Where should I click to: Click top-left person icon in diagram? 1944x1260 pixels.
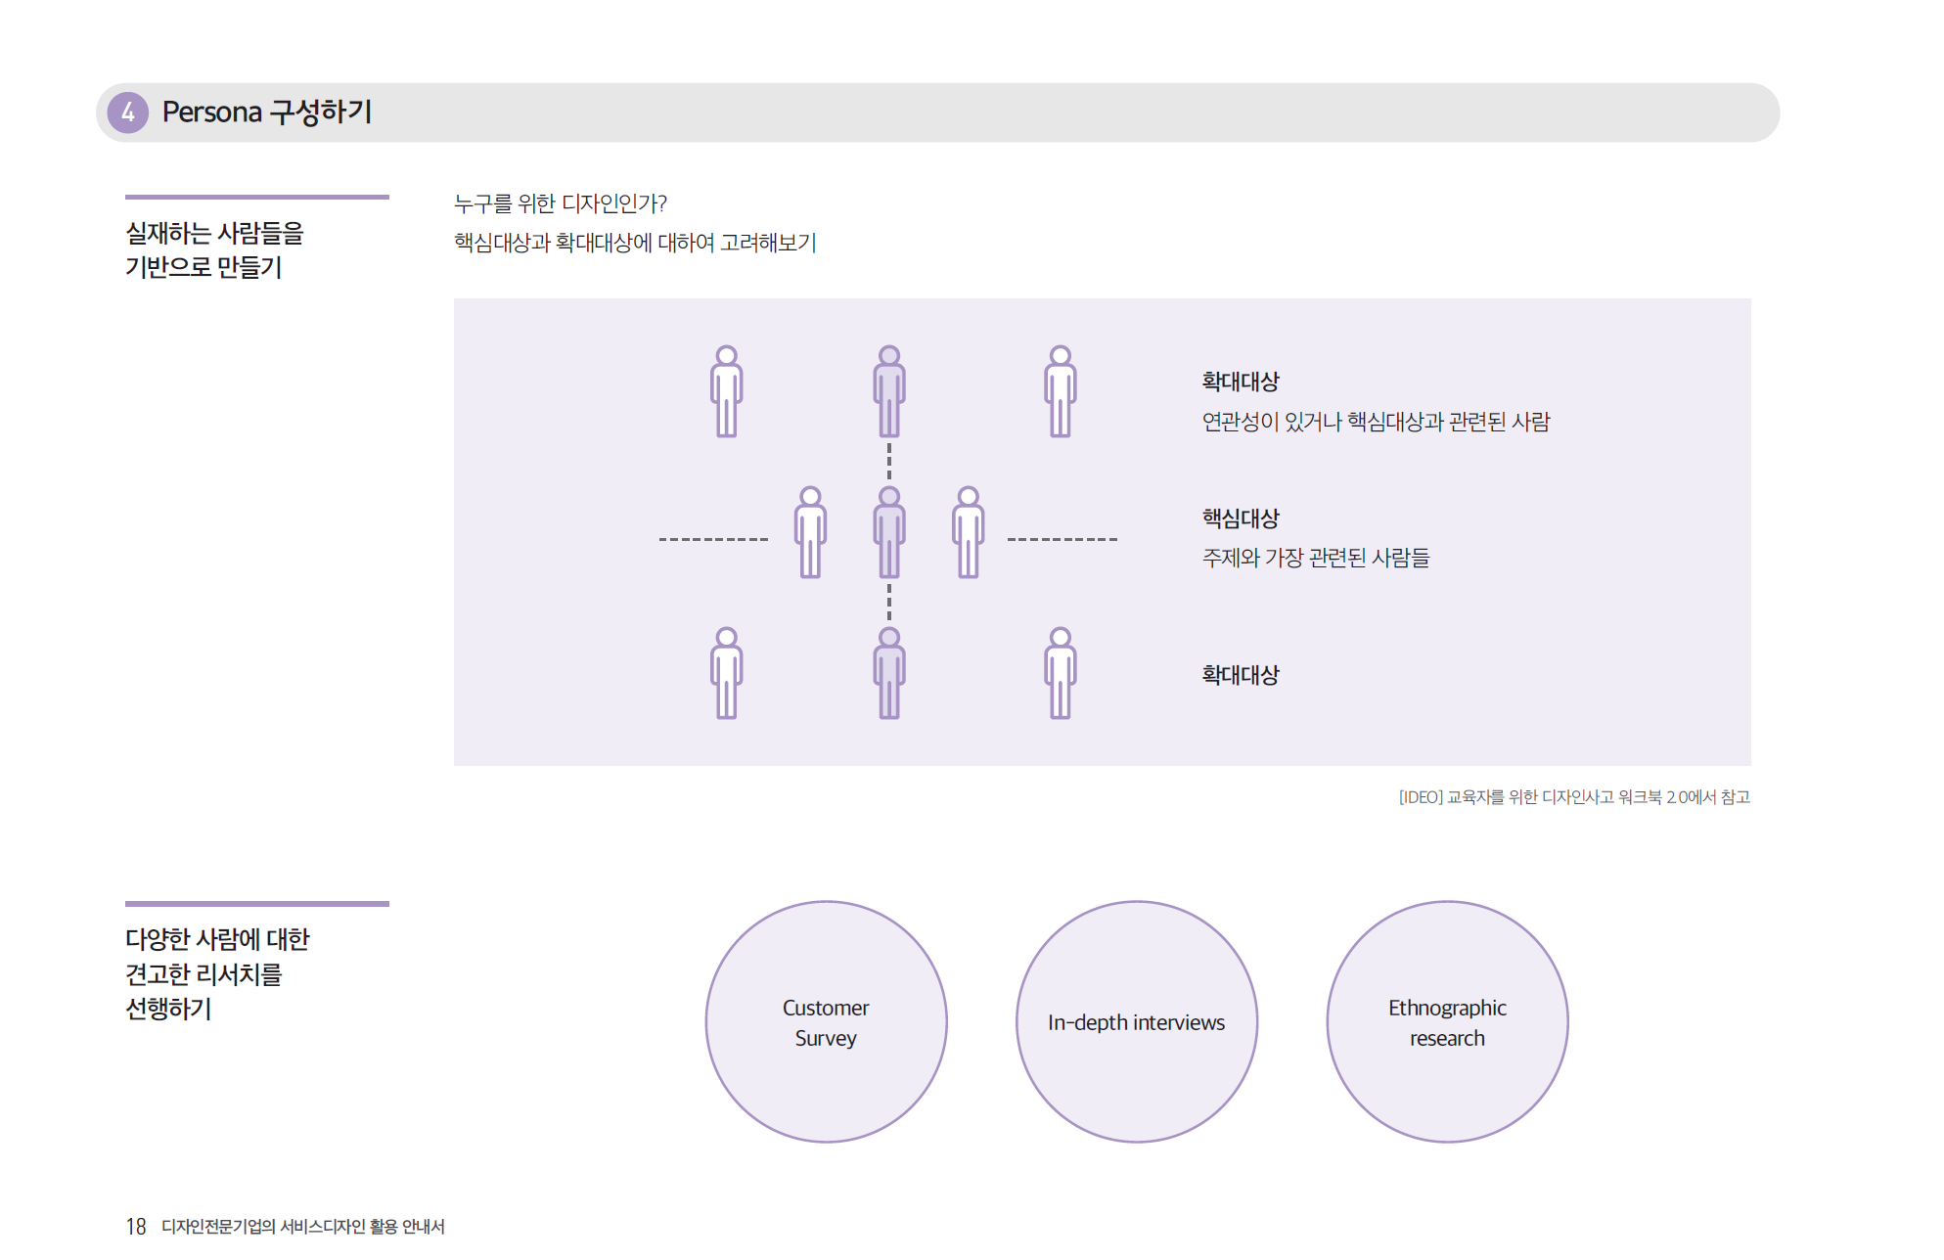pyautogui.click(x=726, y=391)
